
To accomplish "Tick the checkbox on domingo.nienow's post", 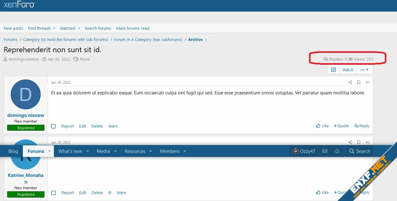I will coord(54,126).
